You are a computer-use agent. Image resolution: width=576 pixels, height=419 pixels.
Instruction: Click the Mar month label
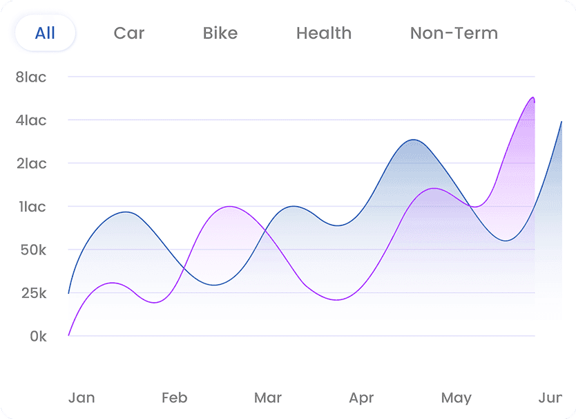268,398
